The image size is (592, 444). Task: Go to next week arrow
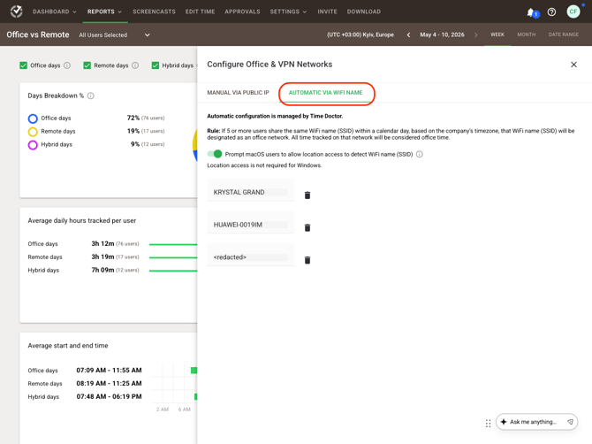coord(475,34)
